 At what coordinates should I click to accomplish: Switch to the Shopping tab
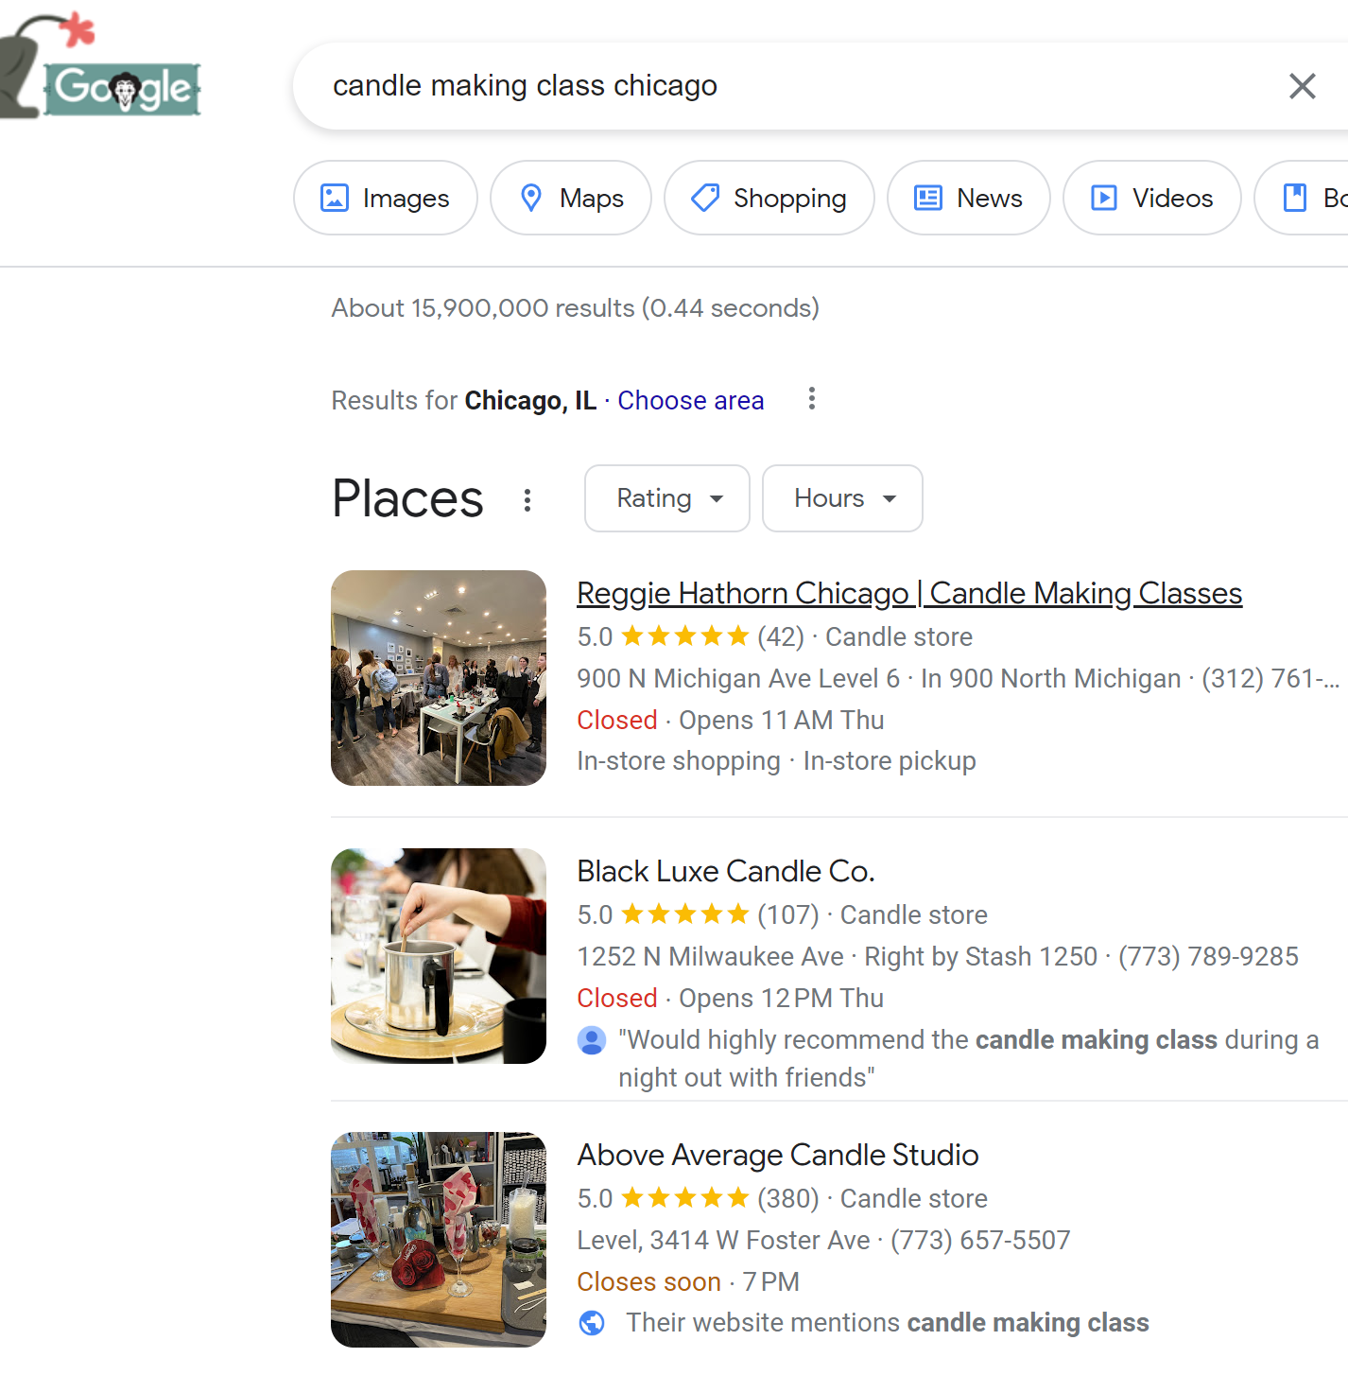[x=769, y=198]
